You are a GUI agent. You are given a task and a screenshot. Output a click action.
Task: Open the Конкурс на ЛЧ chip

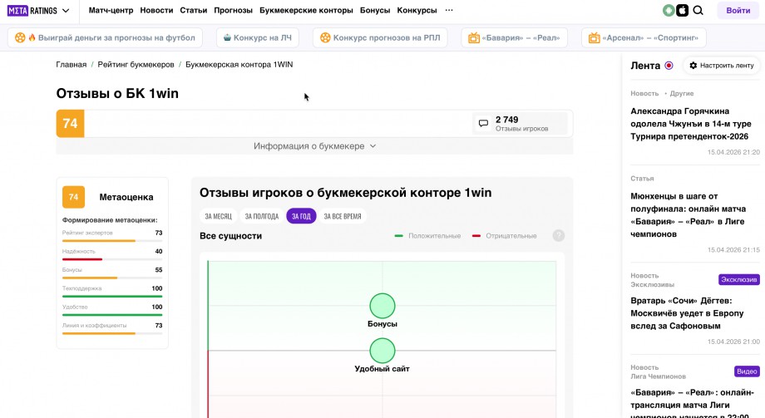click(x=257, y=37)
